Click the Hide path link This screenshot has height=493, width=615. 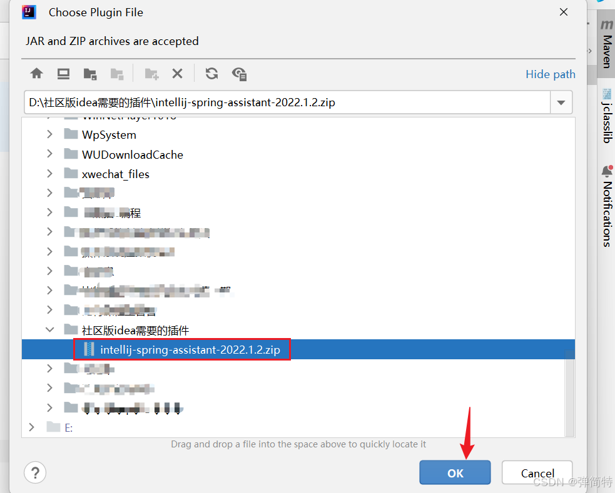(x=551, y=74)
